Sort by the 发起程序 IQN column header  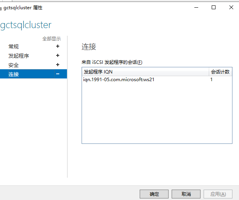(145, 72)
